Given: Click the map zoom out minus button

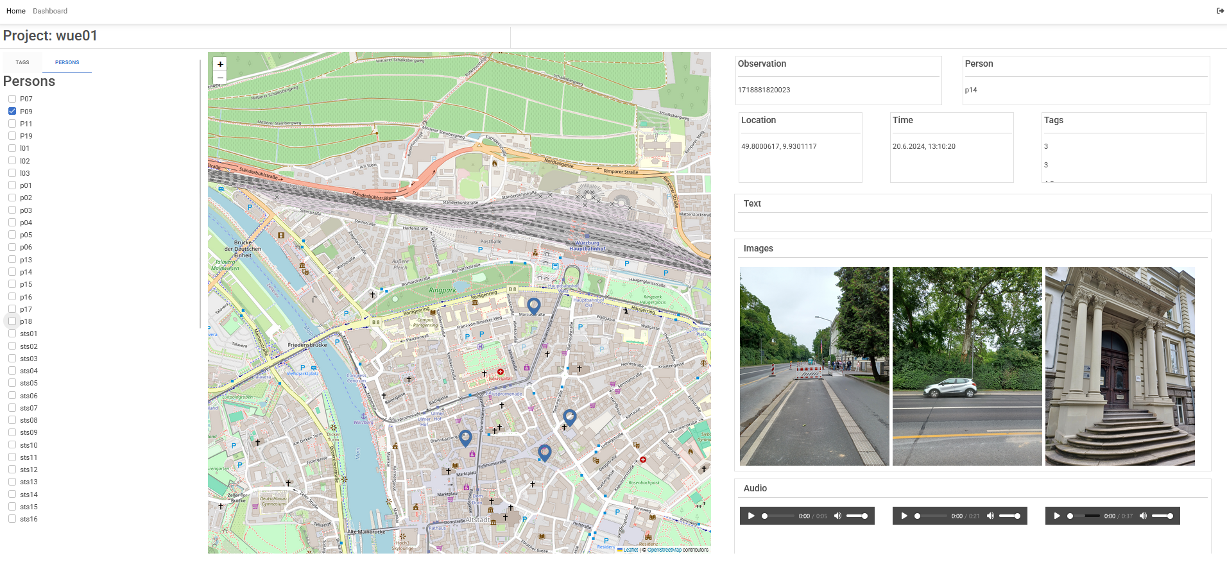Looking at the screenshot, I should pyautogui.click(x=220, y=78).
